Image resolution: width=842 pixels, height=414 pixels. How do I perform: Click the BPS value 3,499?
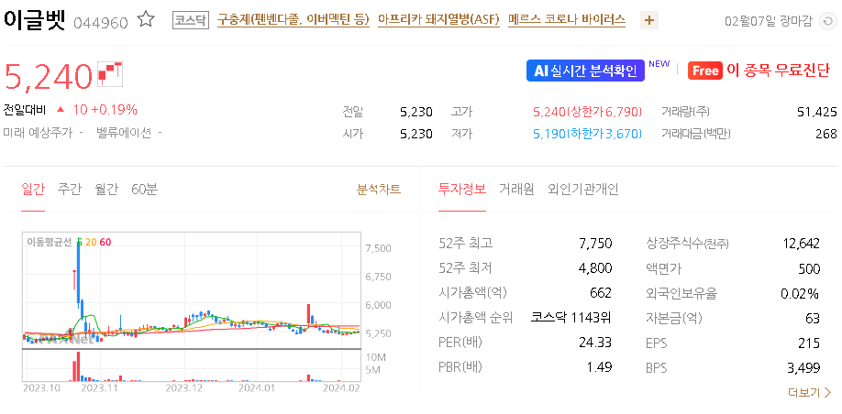(x=805, y=367)
